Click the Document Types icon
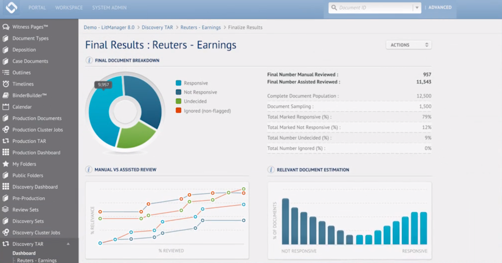Image resolution: width=502 pixels, height=263 pixels. [6, 38]
